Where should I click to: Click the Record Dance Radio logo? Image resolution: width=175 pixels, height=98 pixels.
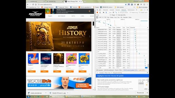tap(36, 14)
